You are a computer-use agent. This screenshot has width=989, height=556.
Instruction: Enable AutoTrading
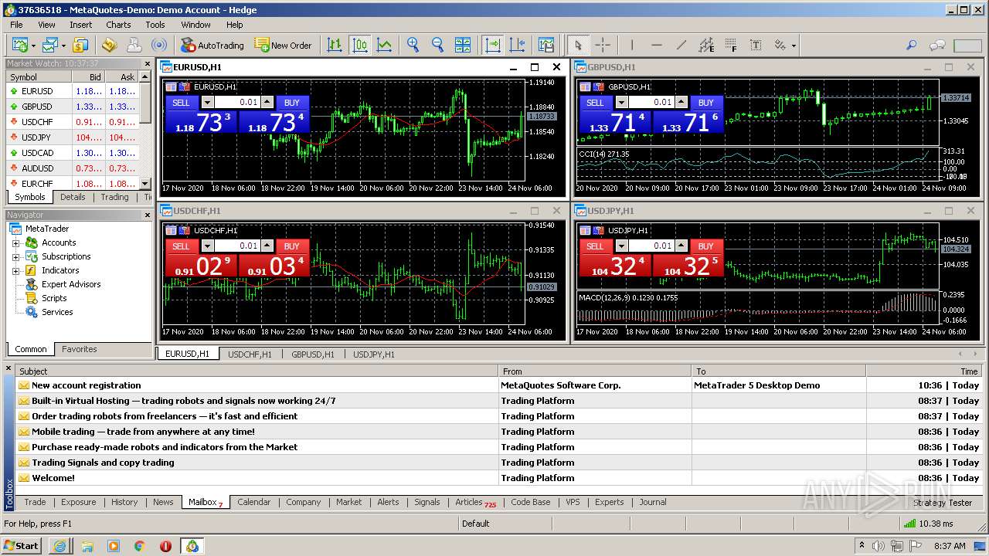(212, 45)
